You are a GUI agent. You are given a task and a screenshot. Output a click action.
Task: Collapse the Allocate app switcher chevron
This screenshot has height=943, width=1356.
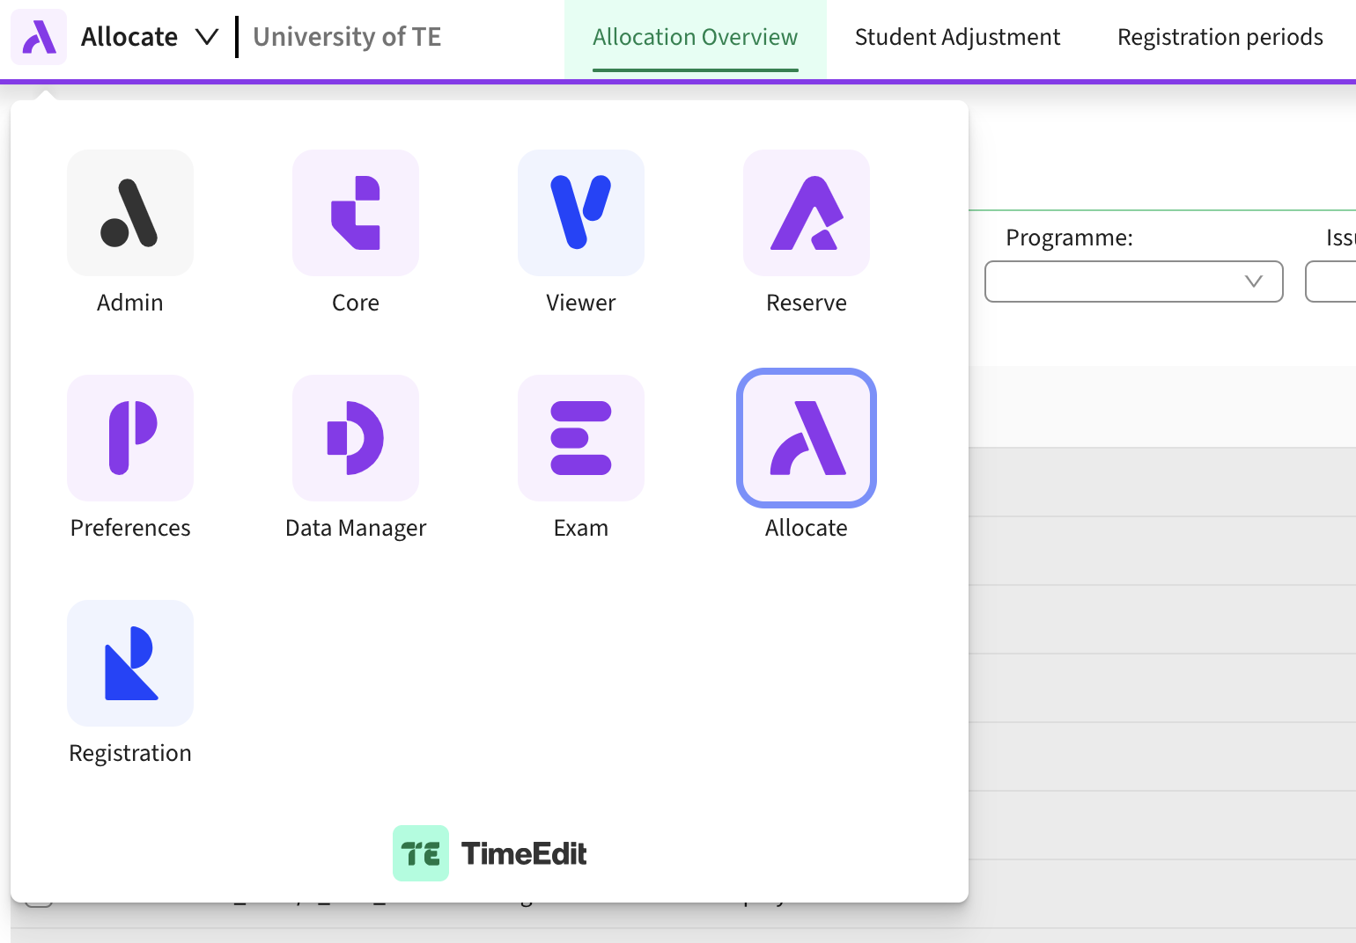207,37
